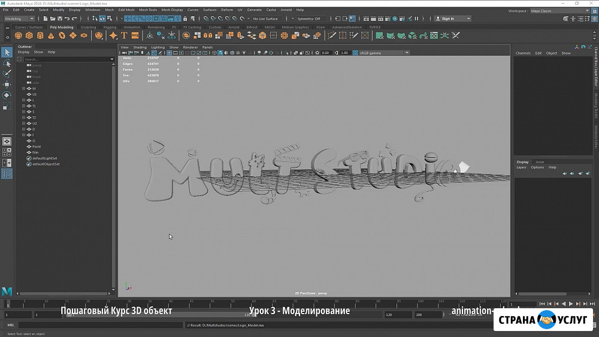
Task: Open the Layers menu in Layer Editor
Action: tap(522, 167)
